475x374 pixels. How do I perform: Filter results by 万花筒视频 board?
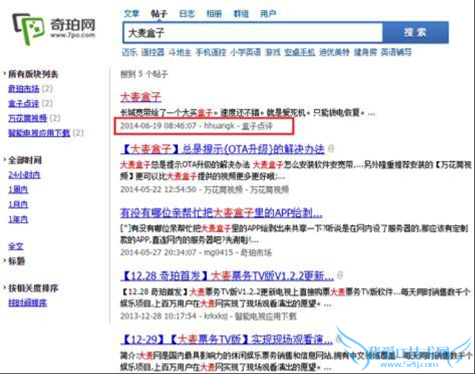pos(28,118)
